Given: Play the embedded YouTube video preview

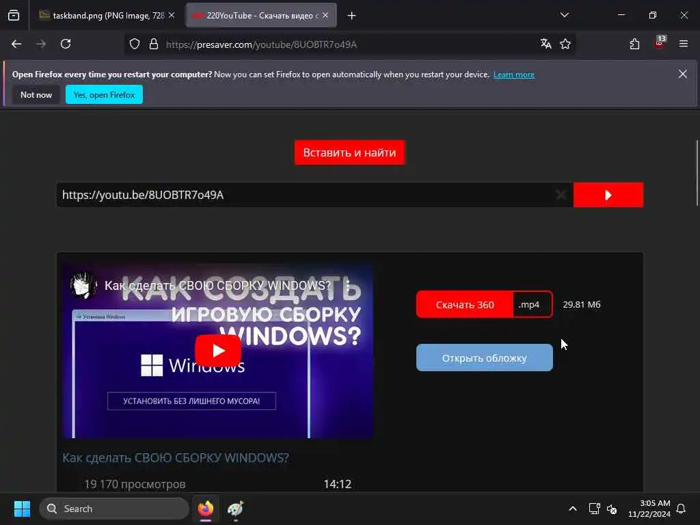Looking at the screenshot, I should [218, 351].
